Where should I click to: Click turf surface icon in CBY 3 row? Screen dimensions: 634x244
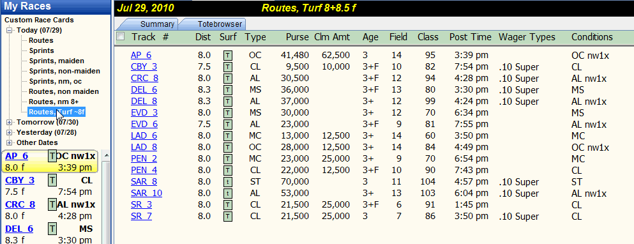tap(228, 67)
